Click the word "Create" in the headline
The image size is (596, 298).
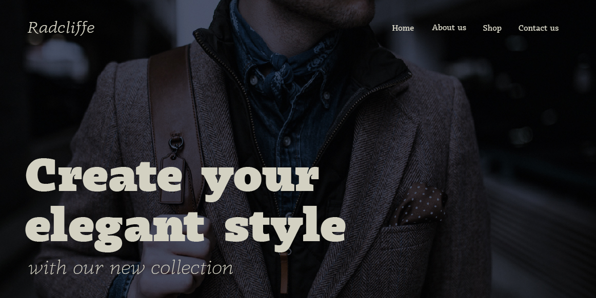(104, 176)
